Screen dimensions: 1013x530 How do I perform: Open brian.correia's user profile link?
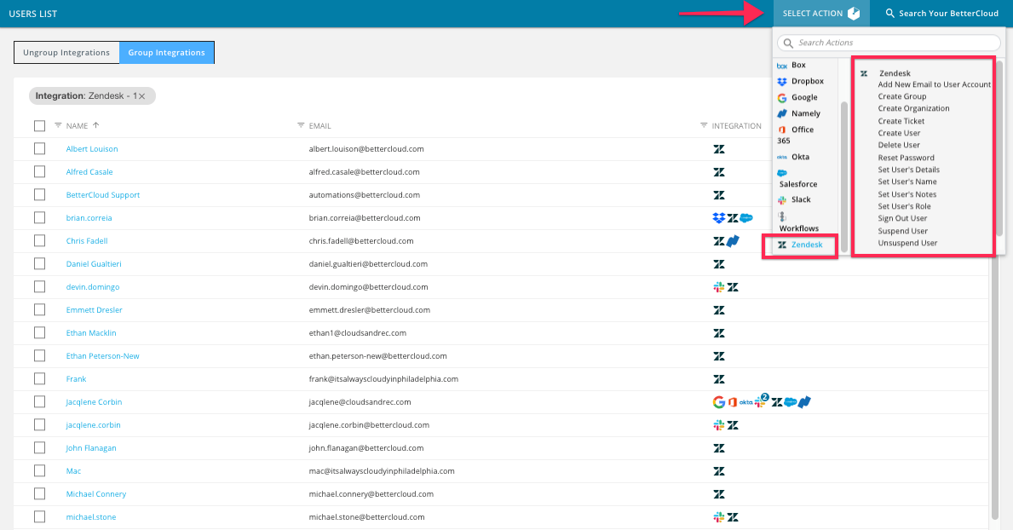89,217
